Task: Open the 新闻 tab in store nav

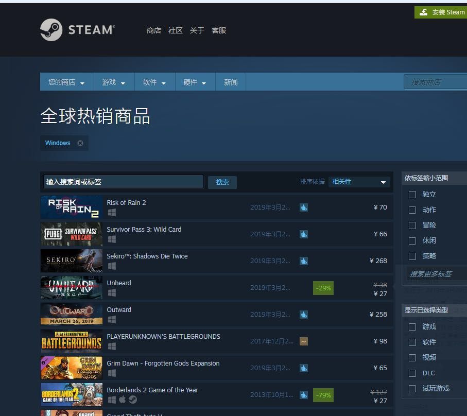Action: pyautogui.click(x=231, y=82)
